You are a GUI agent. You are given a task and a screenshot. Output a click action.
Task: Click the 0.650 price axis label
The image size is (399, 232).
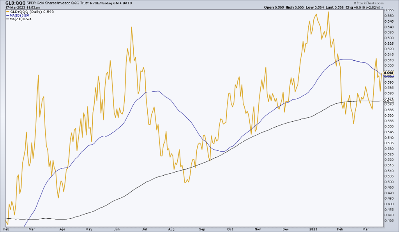pos(390,16)
